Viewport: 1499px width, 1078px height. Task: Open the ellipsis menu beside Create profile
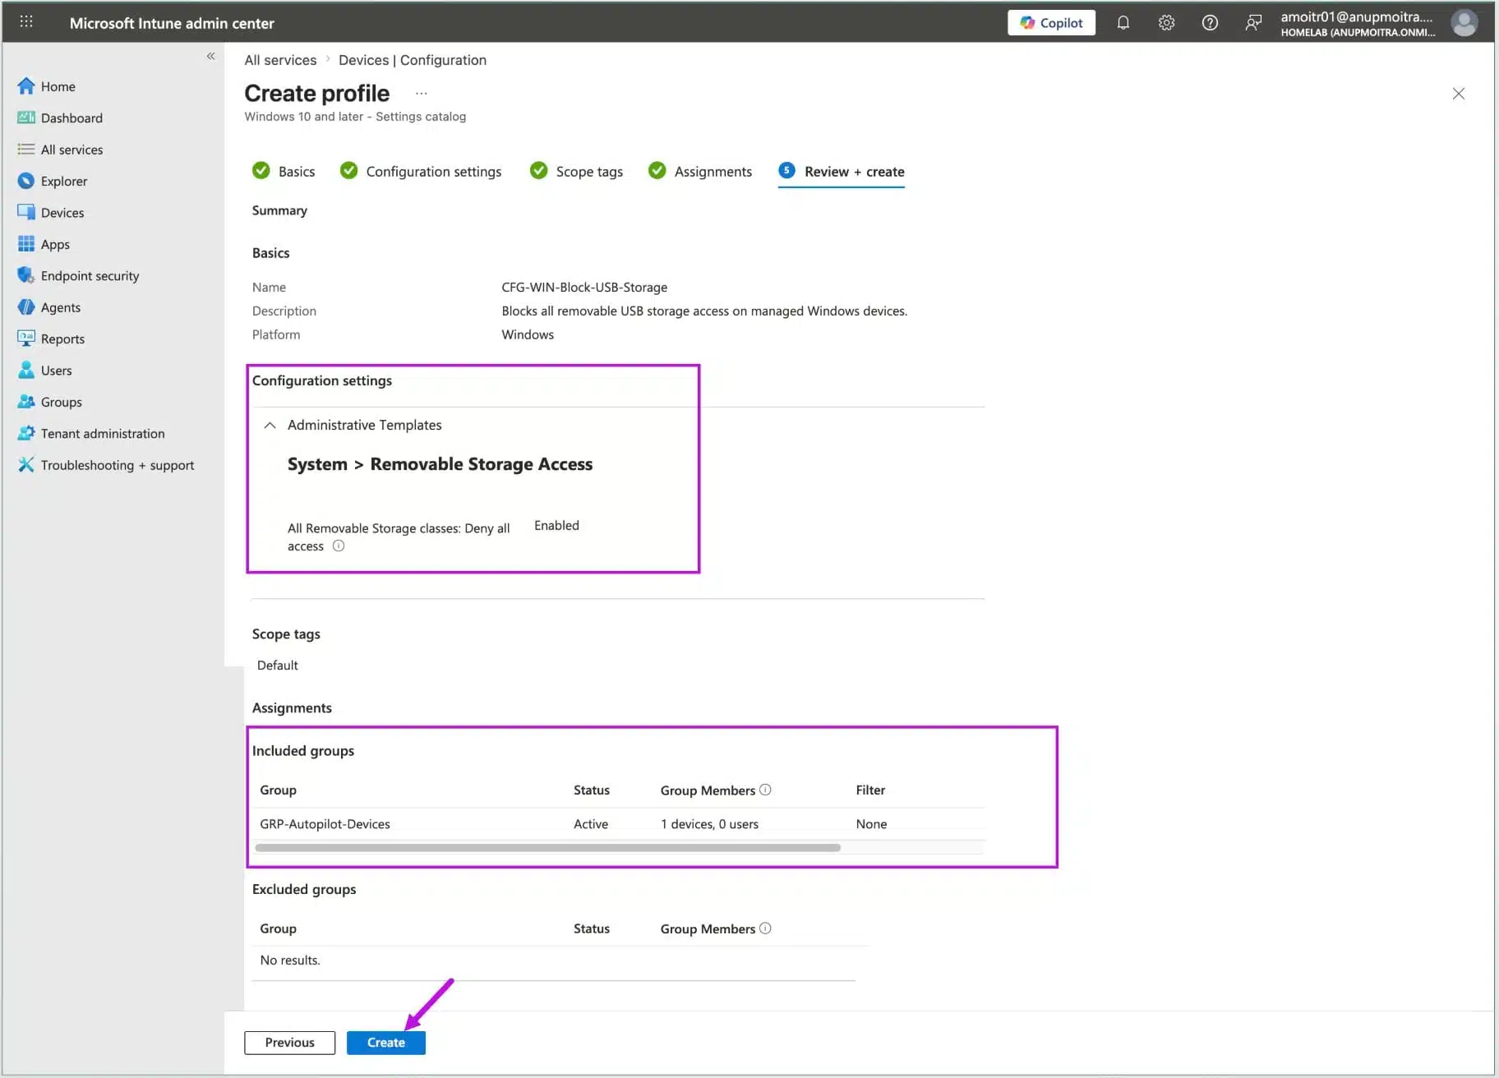click(421, 94)
